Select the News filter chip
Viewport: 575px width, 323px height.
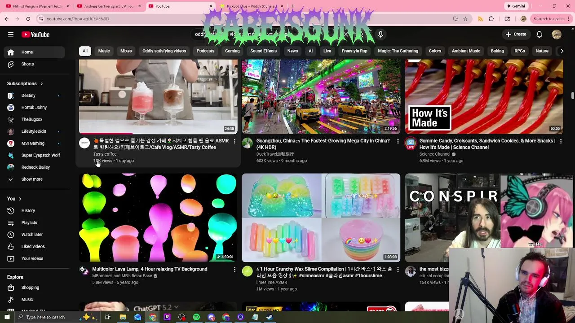292,51
